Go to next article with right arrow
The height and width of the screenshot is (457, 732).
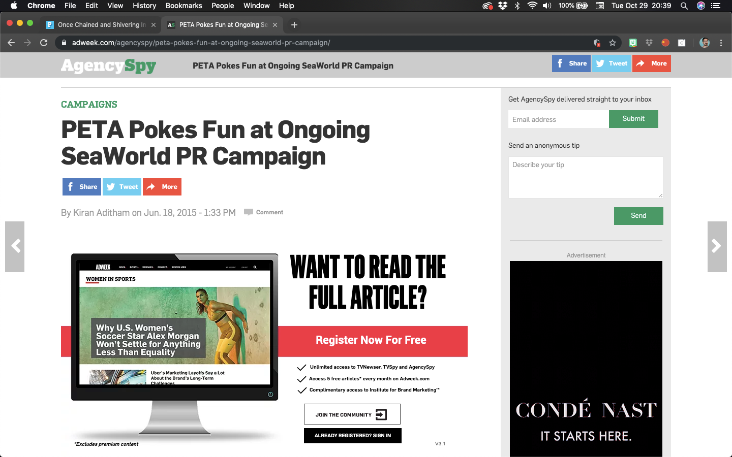point(717,247)
